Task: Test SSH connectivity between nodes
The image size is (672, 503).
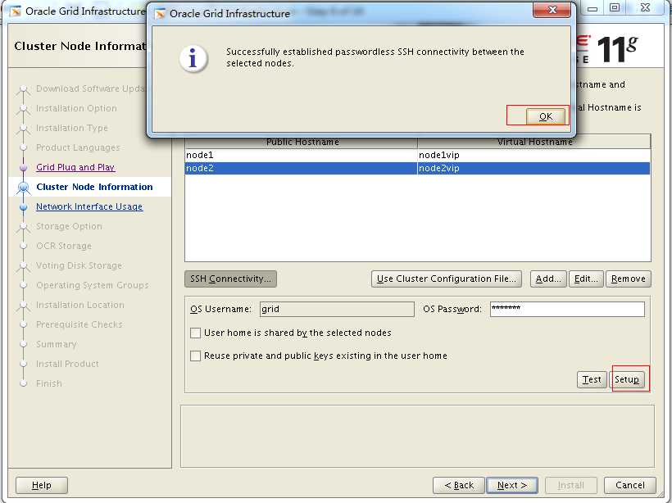Action: [592, 379]
